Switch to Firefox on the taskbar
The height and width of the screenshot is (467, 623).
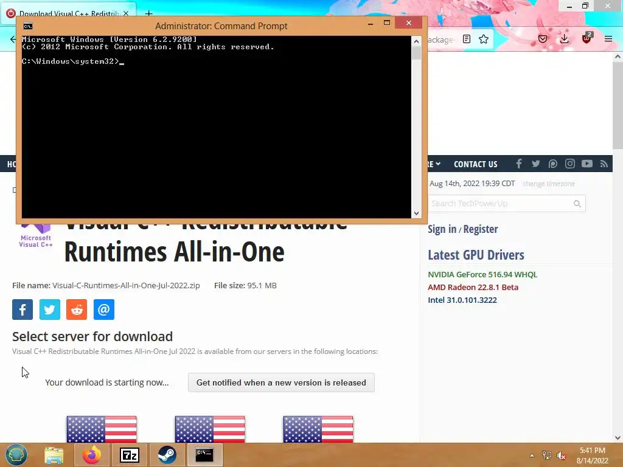92,455
